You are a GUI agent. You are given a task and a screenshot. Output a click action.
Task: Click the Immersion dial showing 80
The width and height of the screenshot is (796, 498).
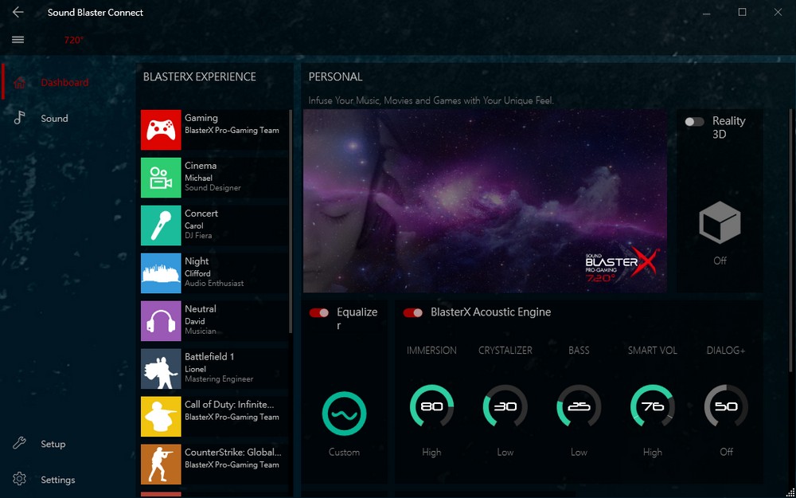(x=431, y=406)
